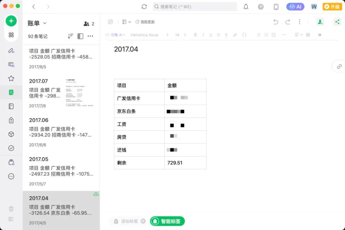Redo the last edit
Viewport: 345px width, 230px height.
pyautogui.click(x=287, y=22)
